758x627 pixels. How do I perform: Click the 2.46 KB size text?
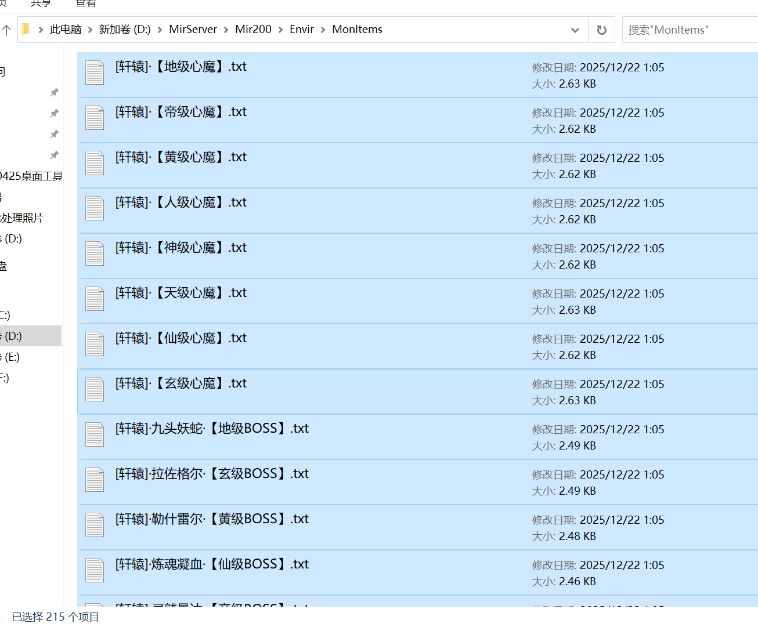[x=577, y=582]
